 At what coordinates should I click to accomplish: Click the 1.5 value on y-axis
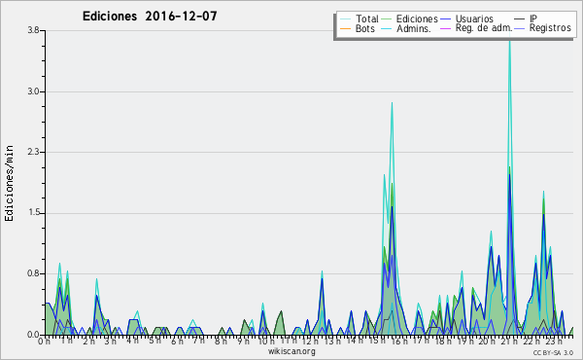[33, 213]
